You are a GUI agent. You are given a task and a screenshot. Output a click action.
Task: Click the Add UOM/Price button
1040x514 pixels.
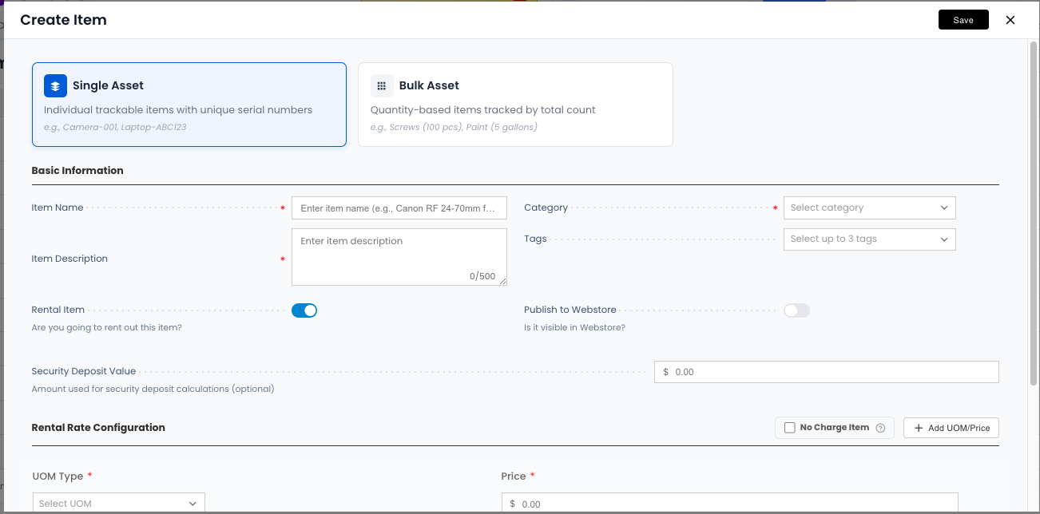[x=951, y=427]
